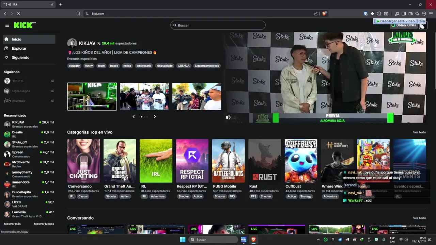
Task: Open the hamburger sidebar menu
Action: [7, 25]
